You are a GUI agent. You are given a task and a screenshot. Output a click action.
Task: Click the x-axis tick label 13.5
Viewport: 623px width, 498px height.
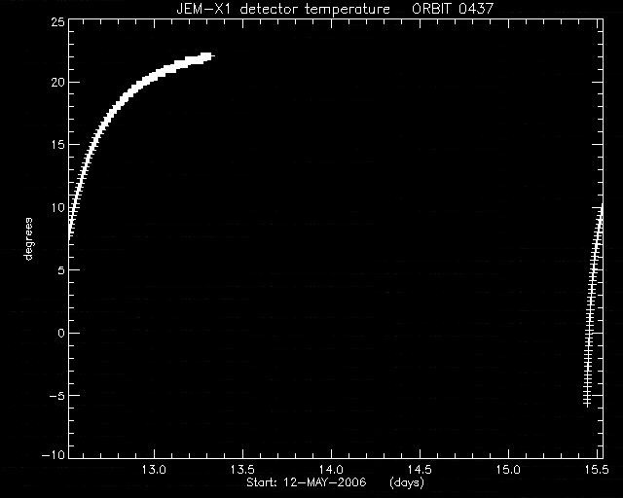242,470
